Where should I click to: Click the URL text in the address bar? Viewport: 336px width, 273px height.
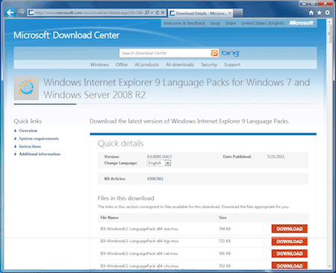click(89, 13)
